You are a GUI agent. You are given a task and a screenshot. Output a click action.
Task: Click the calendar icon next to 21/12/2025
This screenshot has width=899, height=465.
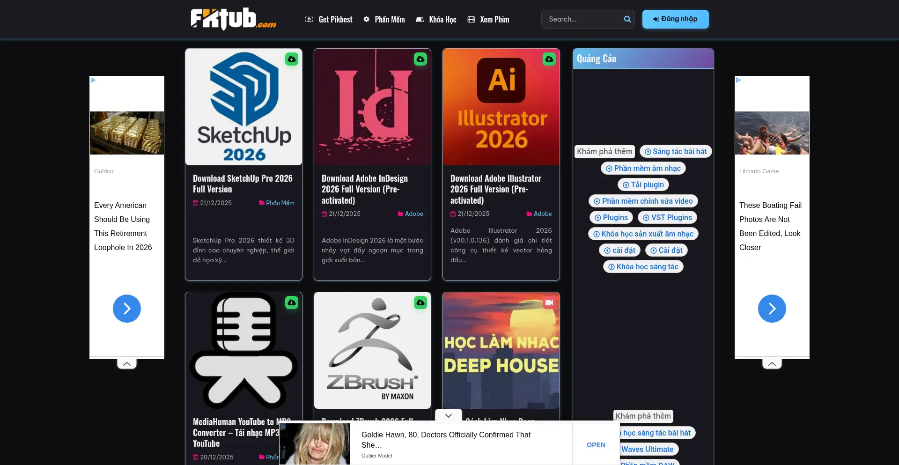[x=196, y=203]
